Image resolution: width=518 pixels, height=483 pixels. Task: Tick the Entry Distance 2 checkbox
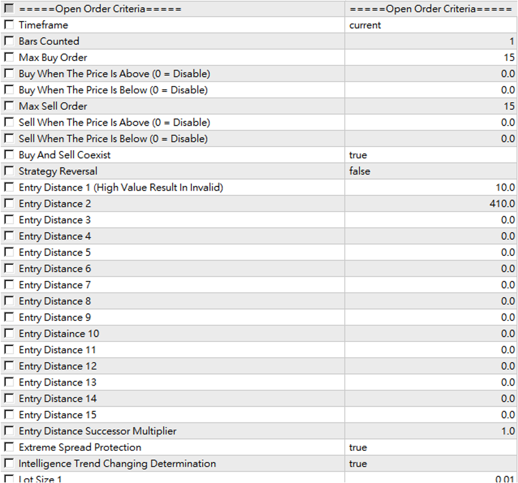(9, 204)
